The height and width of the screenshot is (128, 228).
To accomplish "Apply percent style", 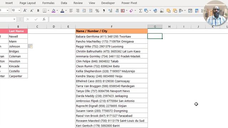I will click(97, 11).
